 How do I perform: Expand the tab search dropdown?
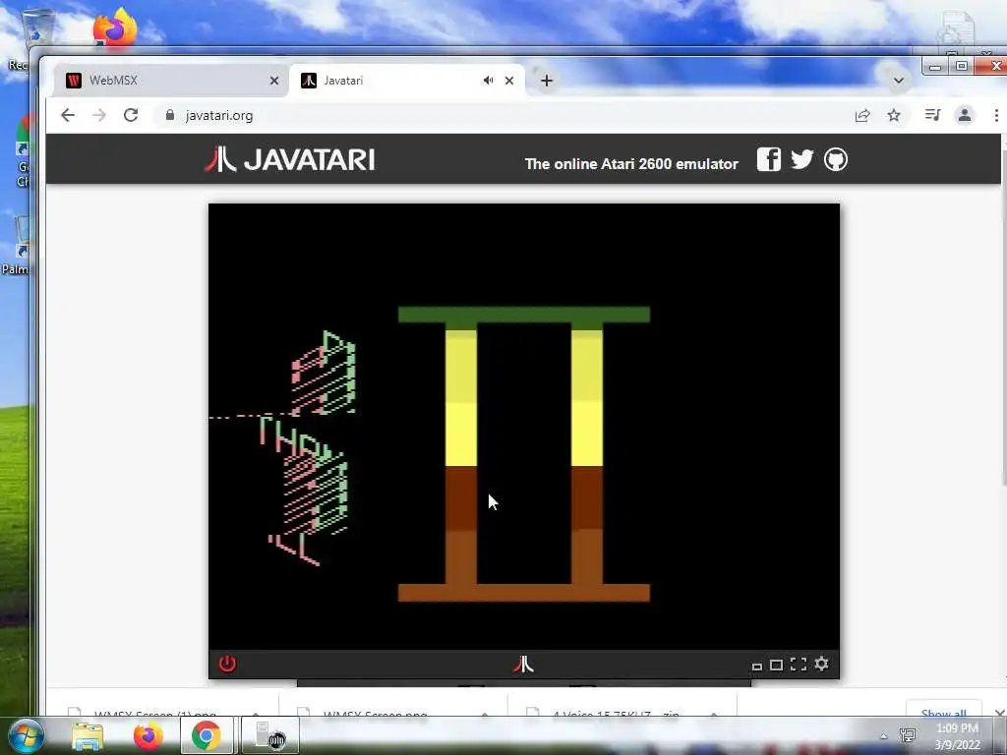click(x=899, y=81)
